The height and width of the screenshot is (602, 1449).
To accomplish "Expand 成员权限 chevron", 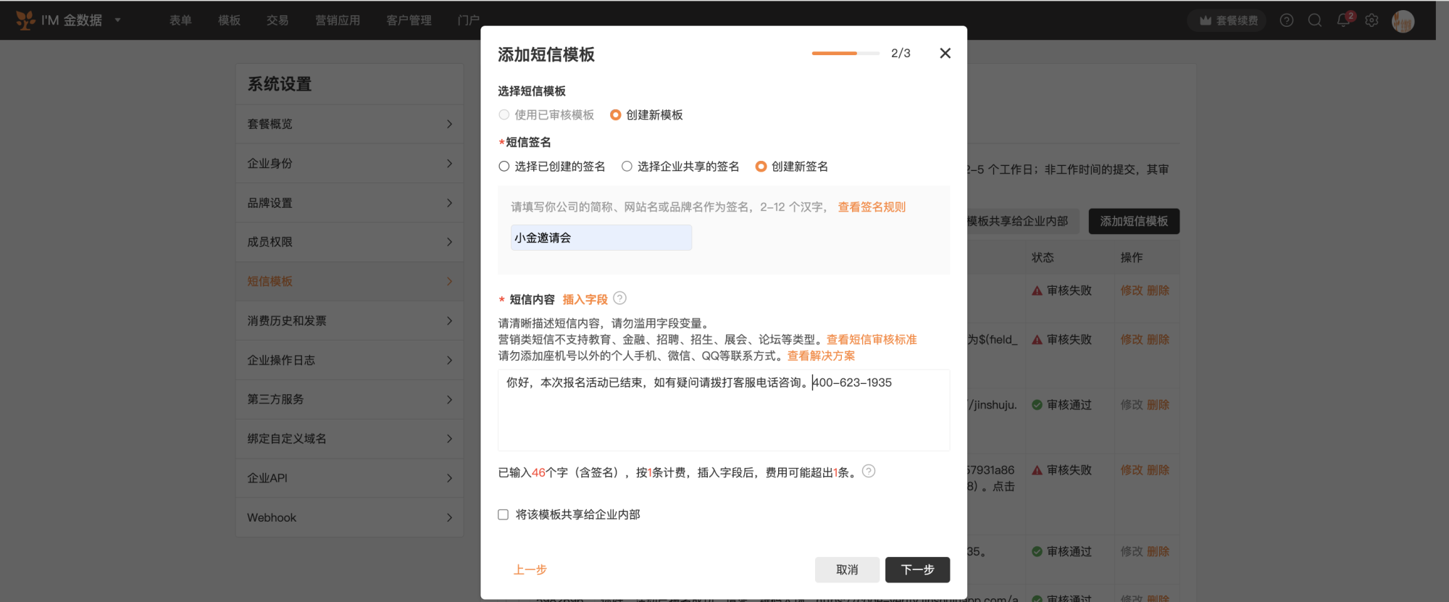I will pyautogui.click(x=449, y=242).
